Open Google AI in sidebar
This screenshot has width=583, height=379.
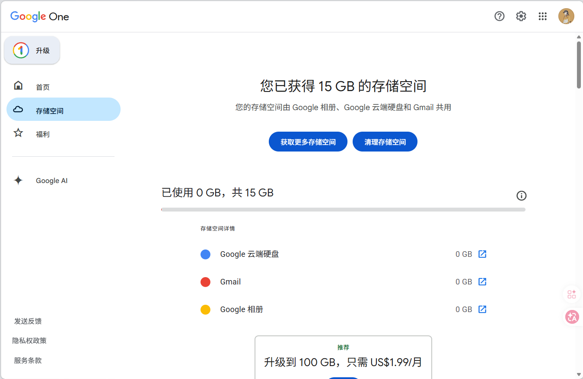[x=52, y=181]
